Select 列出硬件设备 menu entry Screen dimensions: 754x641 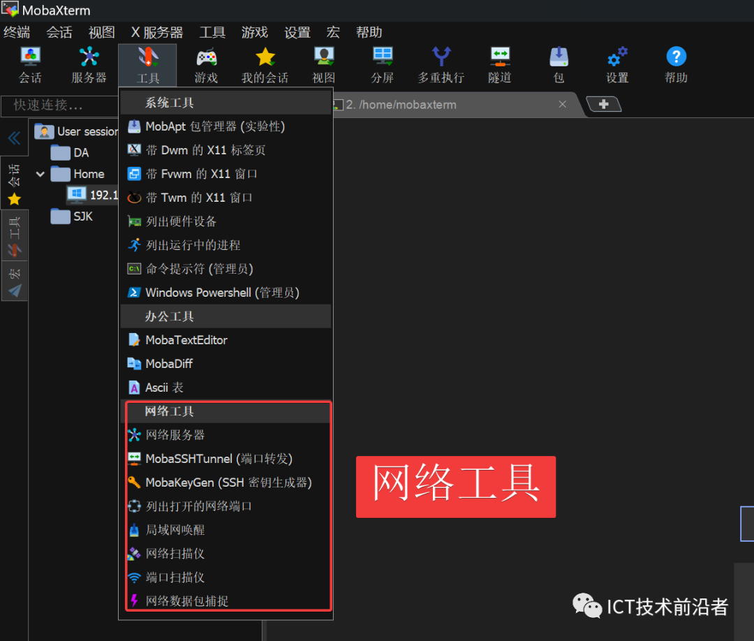tap(226, 221)
